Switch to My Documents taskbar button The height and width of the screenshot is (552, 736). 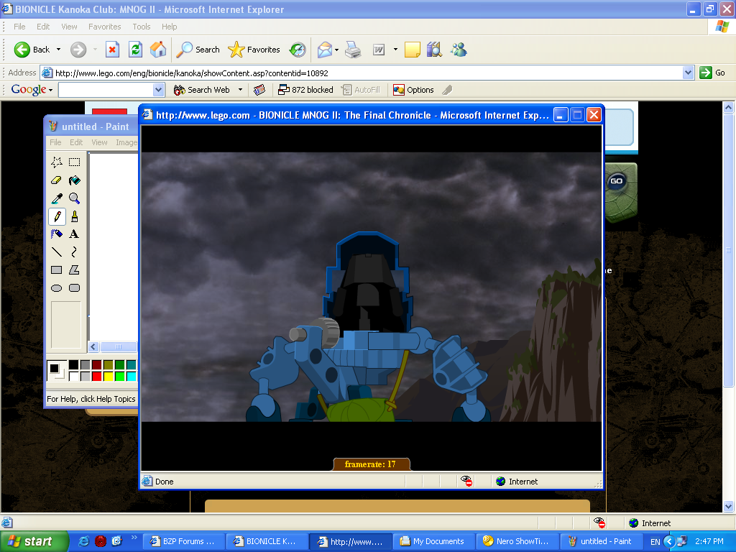[x=433, y=541]
